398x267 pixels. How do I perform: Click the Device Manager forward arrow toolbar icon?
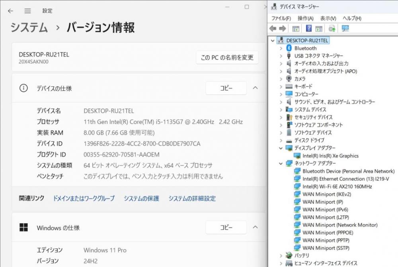(282, 28)
